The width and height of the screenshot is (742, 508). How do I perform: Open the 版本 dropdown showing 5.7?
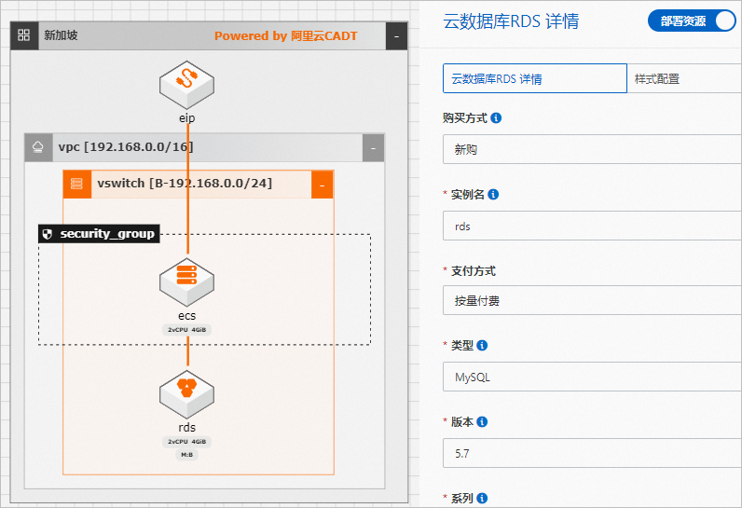(592, 453)
